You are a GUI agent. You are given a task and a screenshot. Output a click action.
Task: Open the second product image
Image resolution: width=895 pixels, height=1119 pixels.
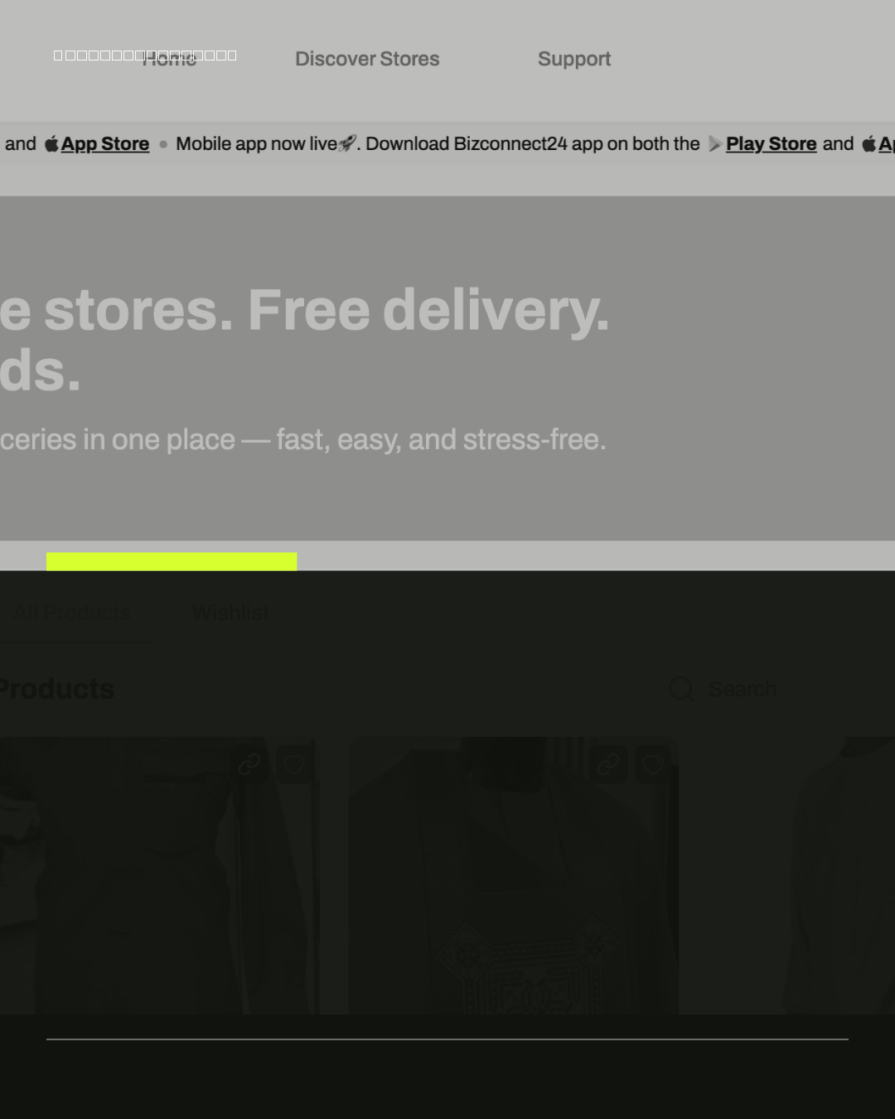pyautogui.click(x=513, y=875)
